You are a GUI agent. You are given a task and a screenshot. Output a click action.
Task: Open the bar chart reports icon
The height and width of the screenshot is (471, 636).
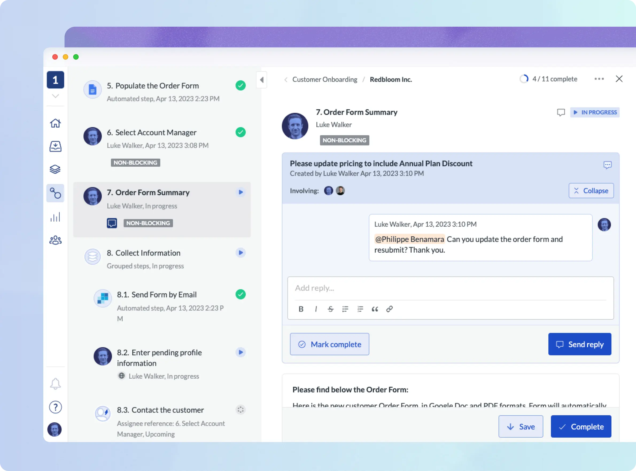tap(55, 217)
